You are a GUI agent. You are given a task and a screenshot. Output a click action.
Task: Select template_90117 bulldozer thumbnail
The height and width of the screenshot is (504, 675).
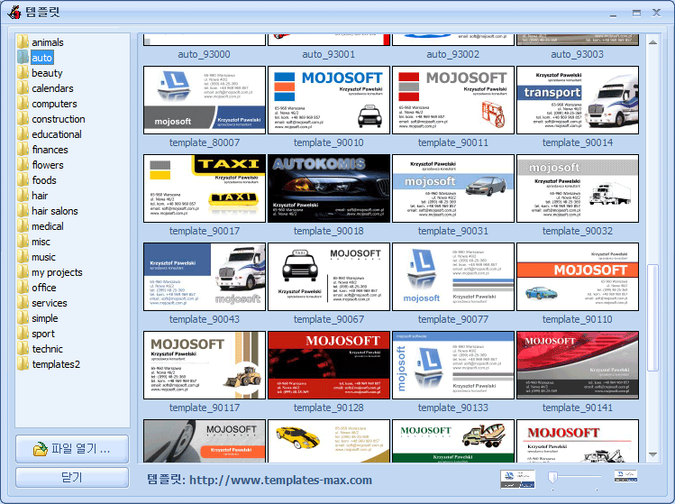pos(205,365)
